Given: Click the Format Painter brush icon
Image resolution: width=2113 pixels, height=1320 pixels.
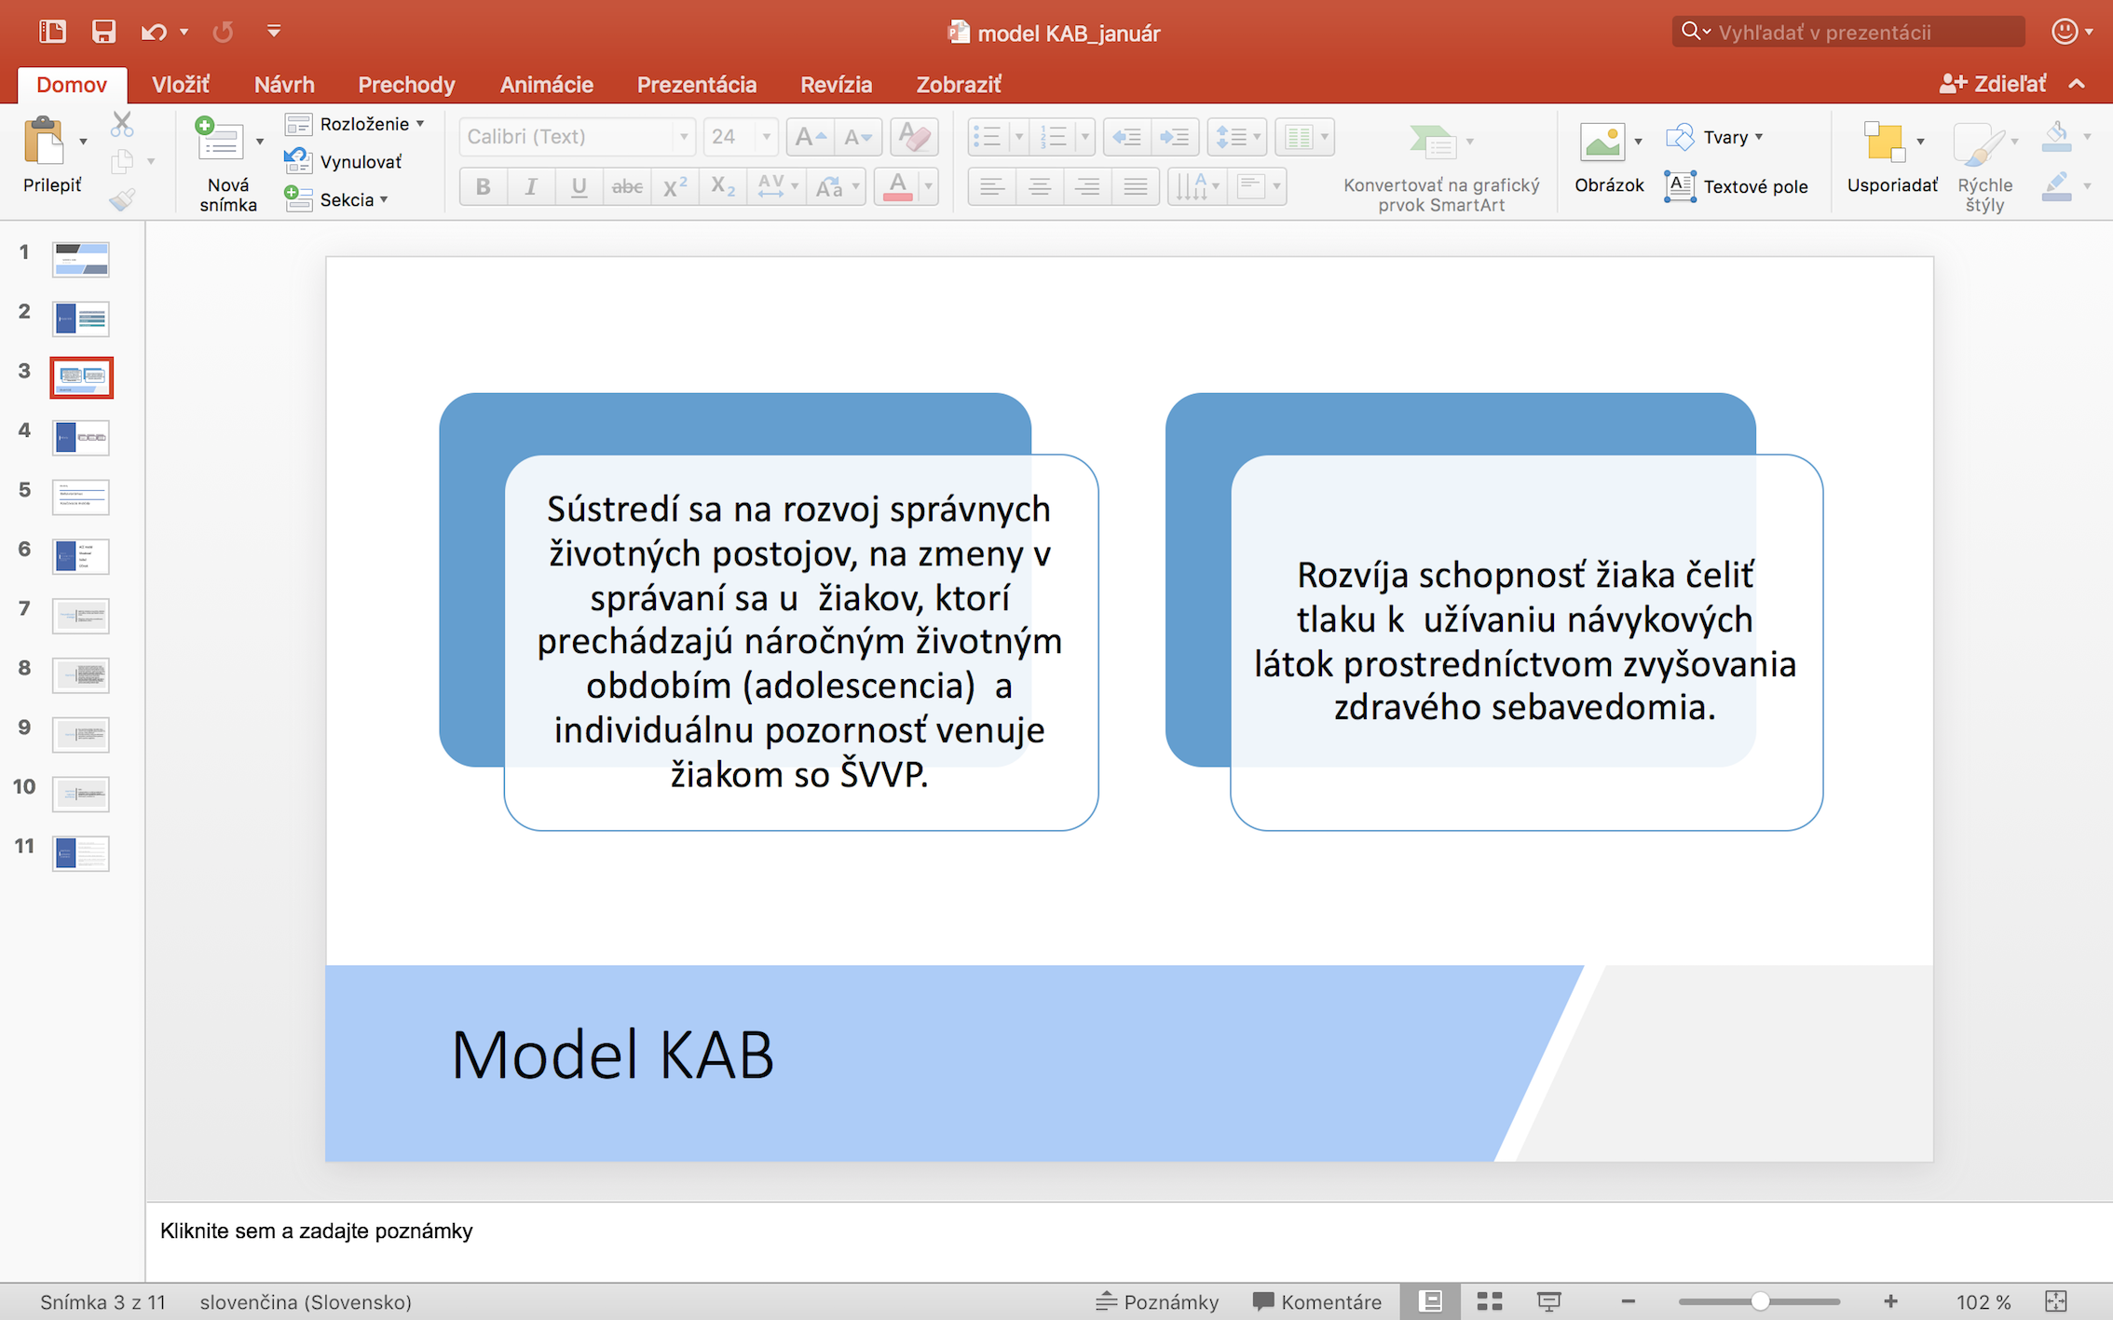Looking at the screenshot, I should click(x=122, y=198).
